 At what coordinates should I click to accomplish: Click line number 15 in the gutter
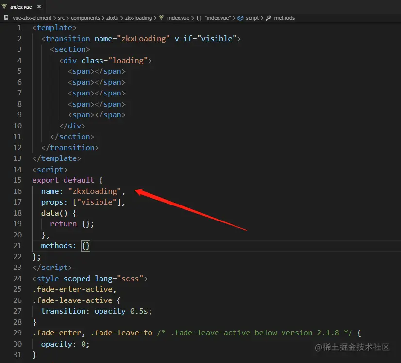pyautogui.click(x=17, y=180)
